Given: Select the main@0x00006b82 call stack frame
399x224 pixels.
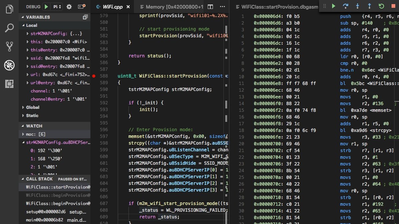Looking at the screenshot, I should pyautogui.click(x=55, y=220).
